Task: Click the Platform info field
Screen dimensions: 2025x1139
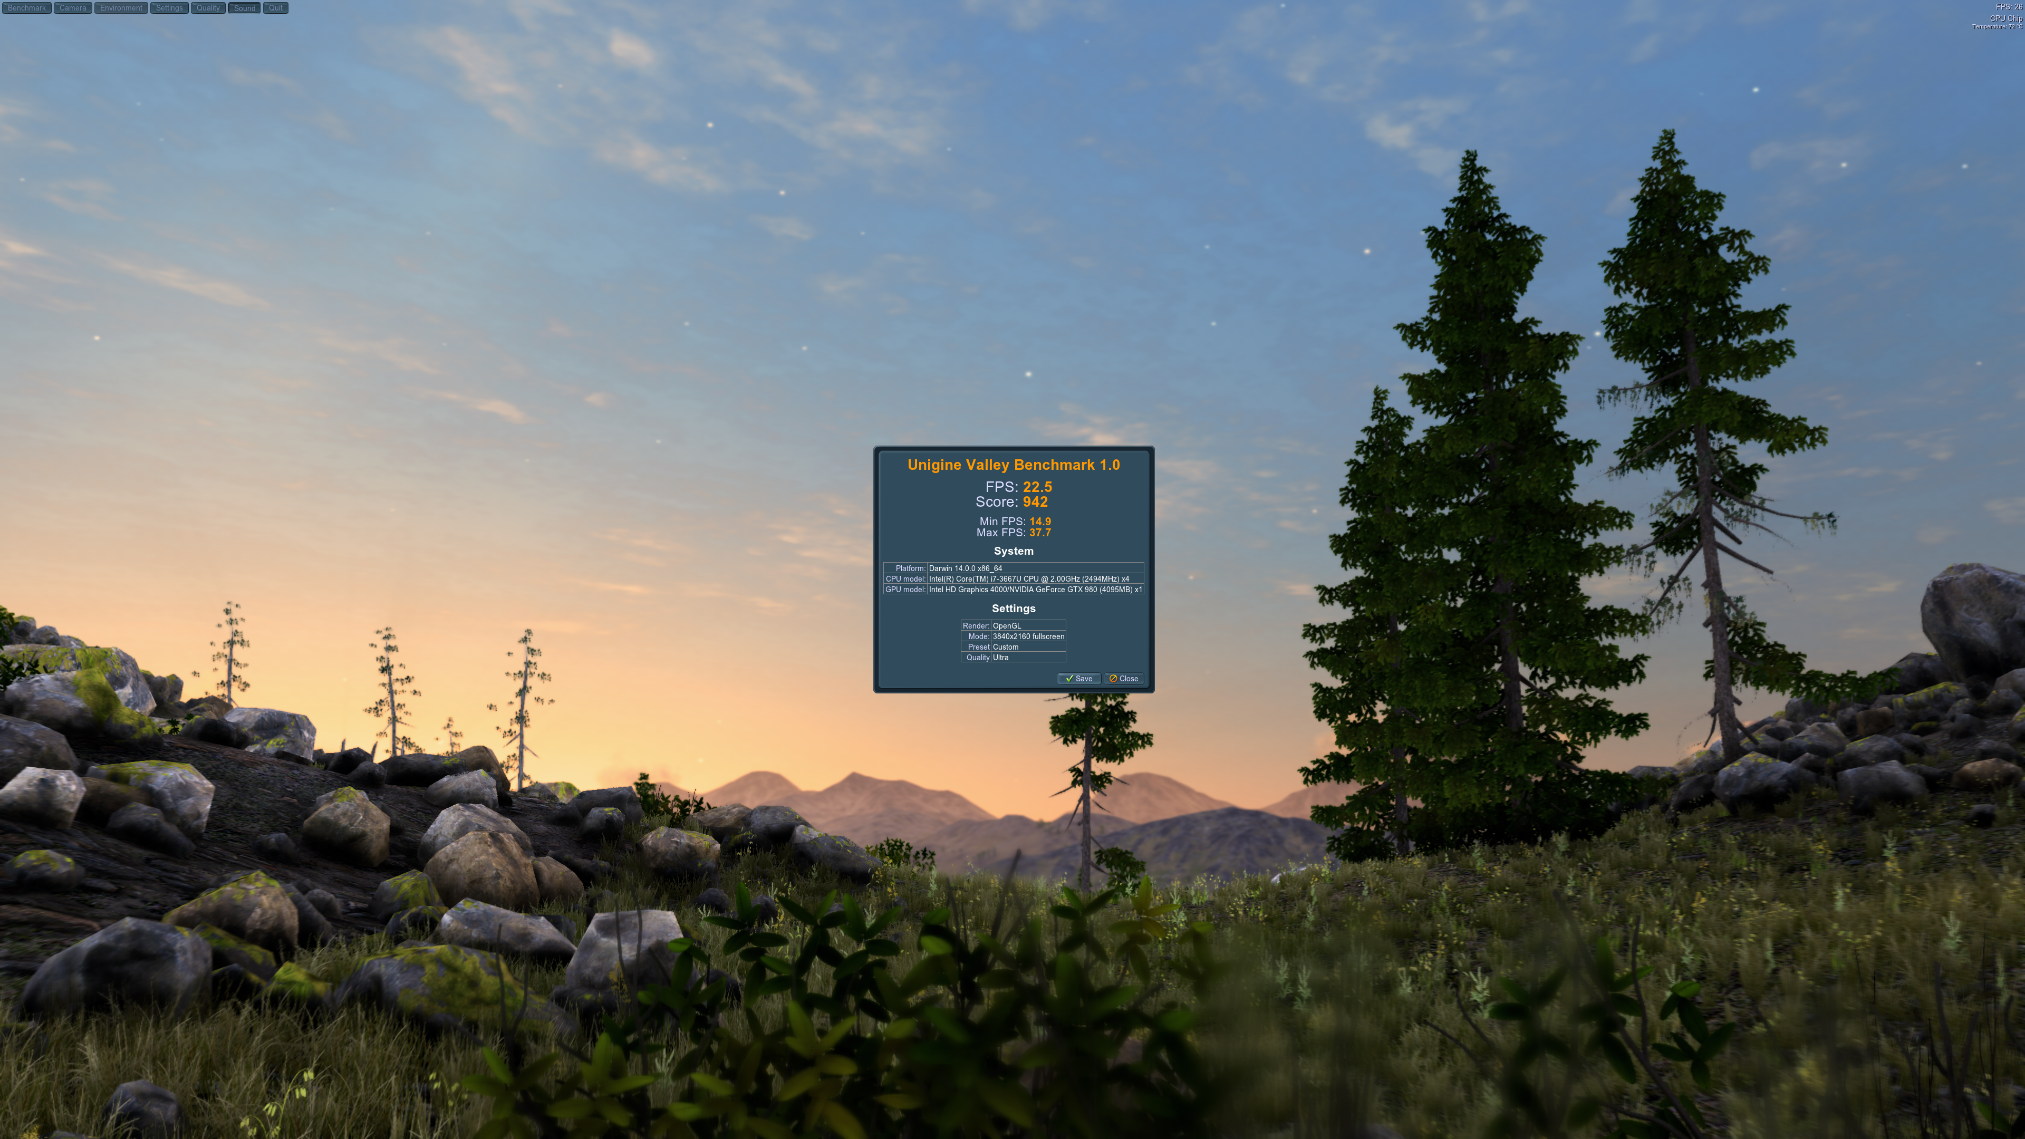Action: point(1035,567)
